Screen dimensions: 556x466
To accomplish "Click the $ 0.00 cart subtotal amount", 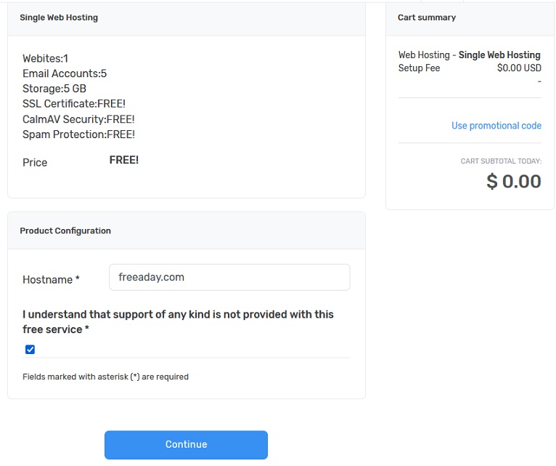I will coord(513,181).
